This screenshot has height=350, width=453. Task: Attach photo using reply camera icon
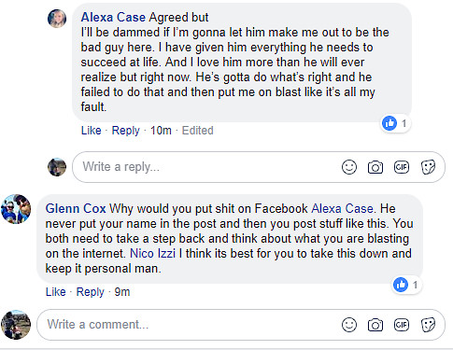coord(375,167)
